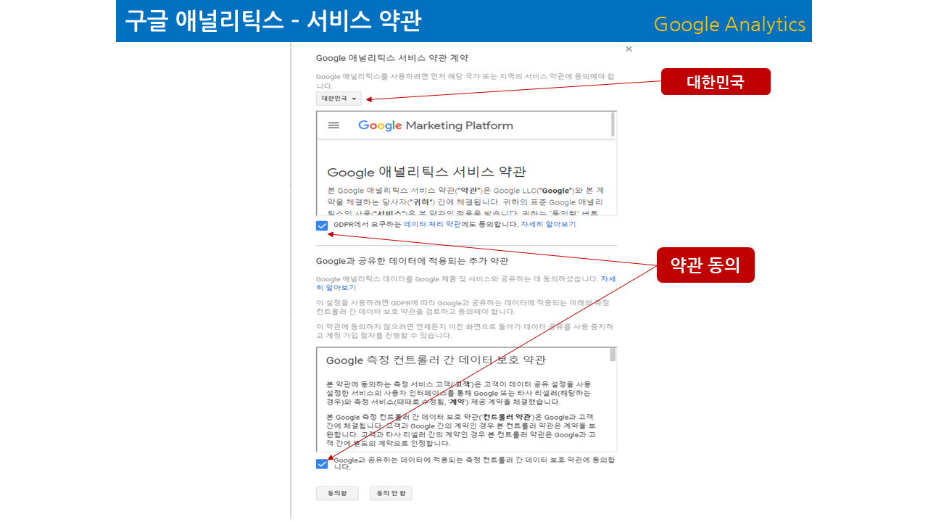Click the 동의함 accept button
928x522 pixels.
click(x=337, y=494)
